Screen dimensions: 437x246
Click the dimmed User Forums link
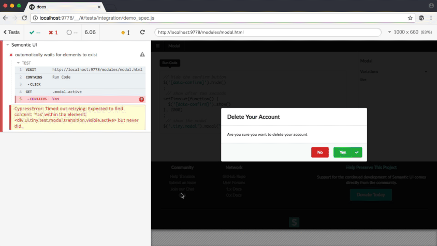pyautogui.click(x=234, y=182)
